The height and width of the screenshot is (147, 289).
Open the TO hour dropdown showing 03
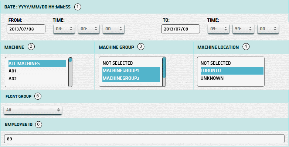(x=219, y=29)
